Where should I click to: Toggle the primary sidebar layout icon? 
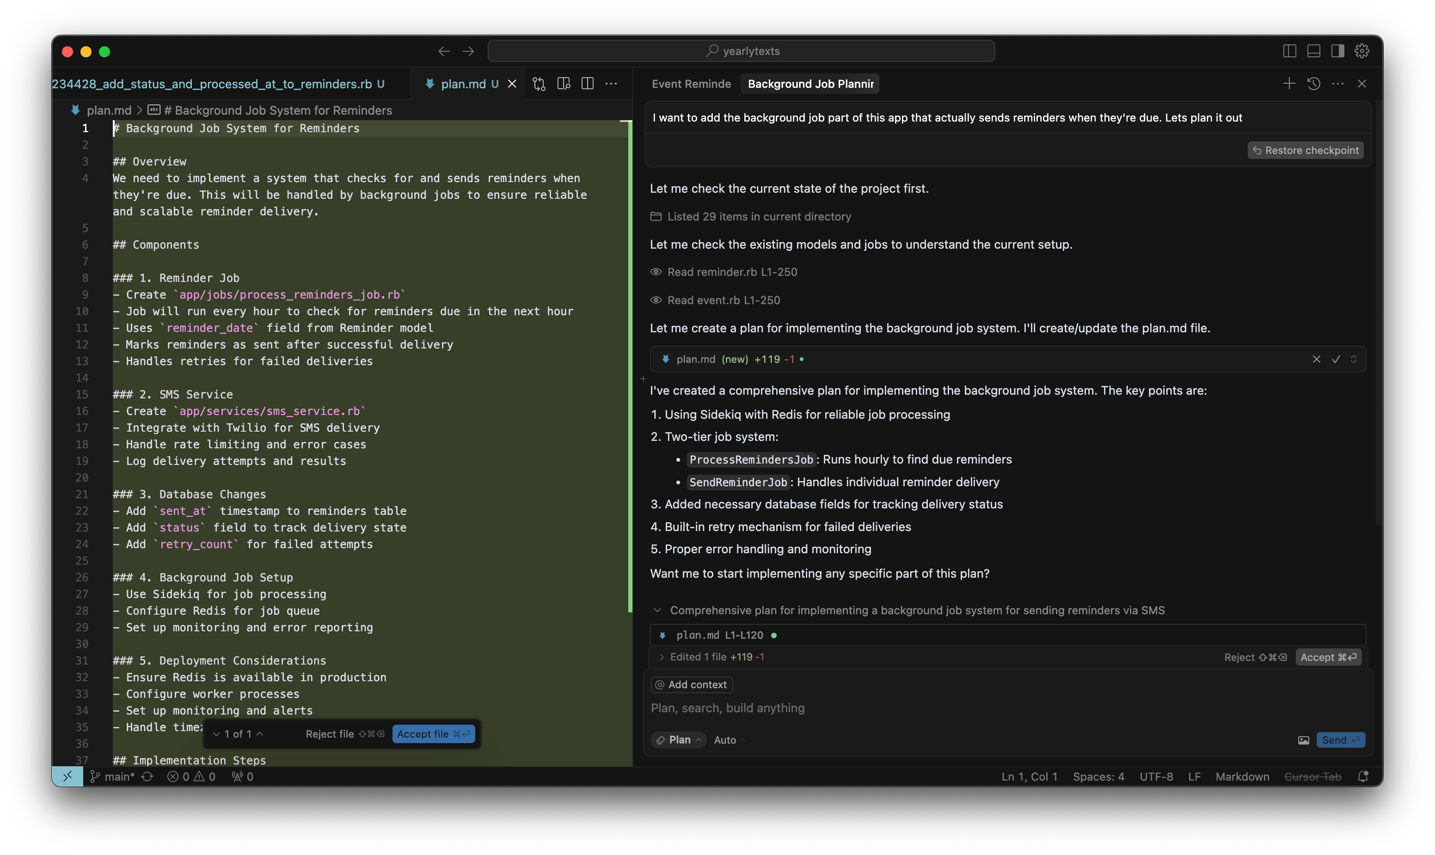(1289, 51)
